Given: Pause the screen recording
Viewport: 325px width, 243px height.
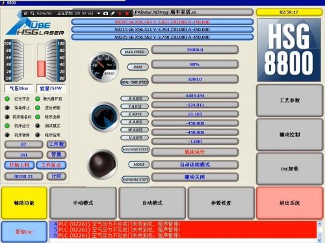Looking at the screenshot, I should coord(120,14).
